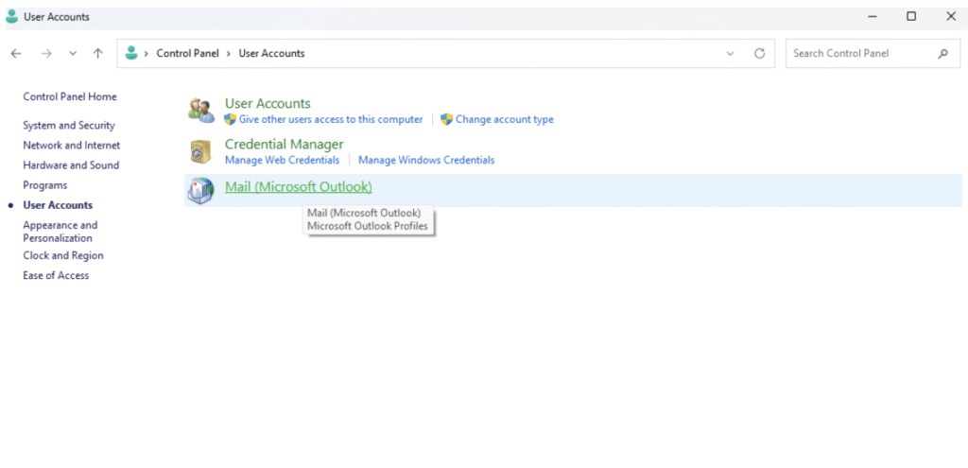
Task: Refresh the Control Panel view
Action: 760,53
